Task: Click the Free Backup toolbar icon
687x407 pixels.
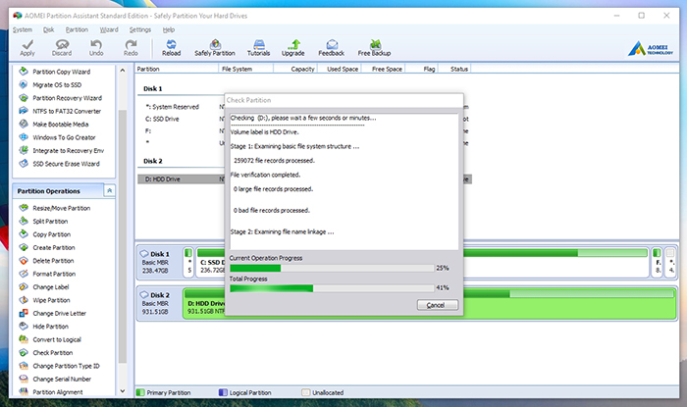Action: (374, 48)
